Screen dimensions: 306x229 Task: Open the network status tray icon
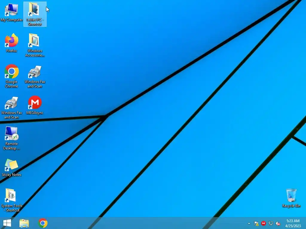pyautogui.click(x=271, y=223)
